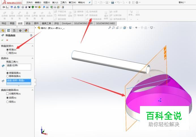The image size is (196, 137).
Task: Collapse the 剪裁类型(T) section
Action: [32, 46]
